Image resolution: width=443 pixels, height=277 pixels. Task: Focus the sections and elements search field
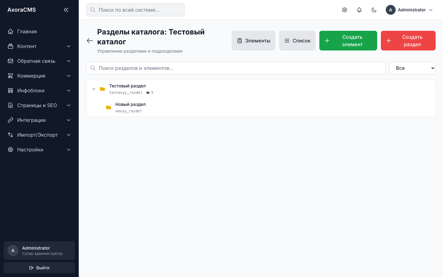coord(236,68)
